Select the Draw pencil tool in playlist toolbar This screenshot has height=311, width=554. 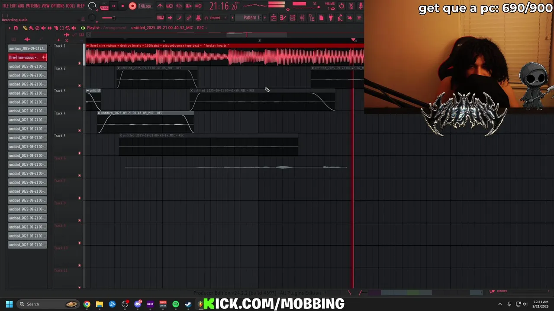(25, 28)
